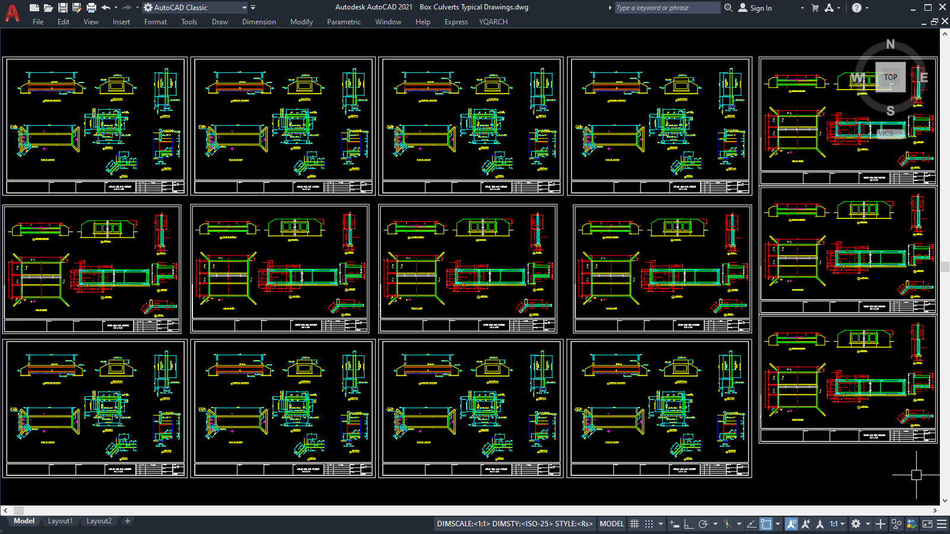Open the Dimension menu
950x534 pixels.
(259, 22)
